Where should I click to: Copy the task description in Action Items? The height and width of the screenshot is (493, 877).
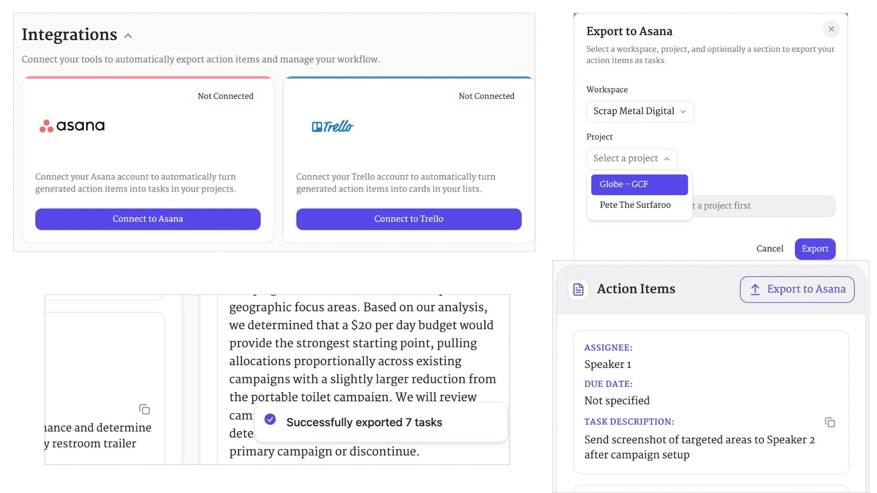pyautogui.click(x=830, y=422)
